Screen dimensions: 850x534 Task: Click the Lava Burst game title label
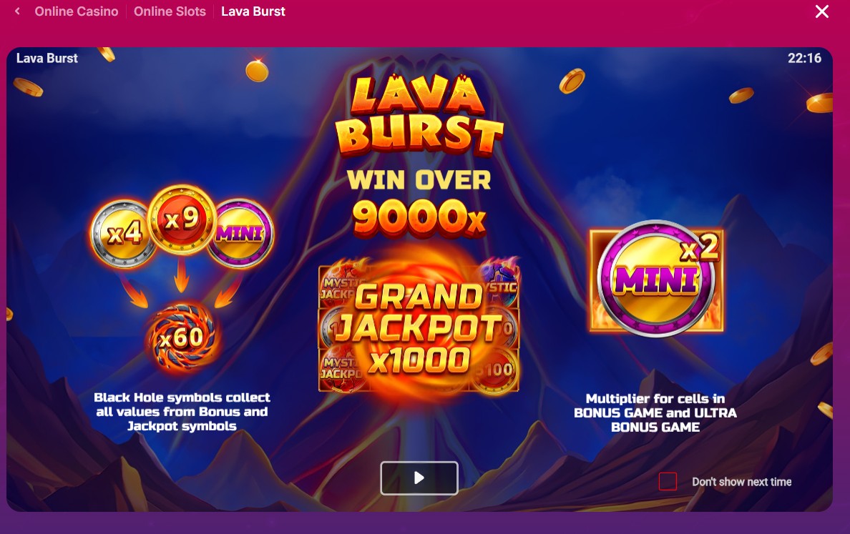(47, 58)
